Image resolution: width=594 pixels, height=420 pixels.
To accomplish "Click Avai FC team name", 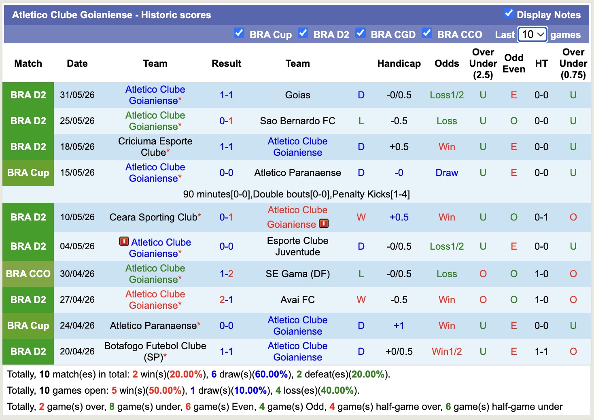I will [x=297, y=300].
